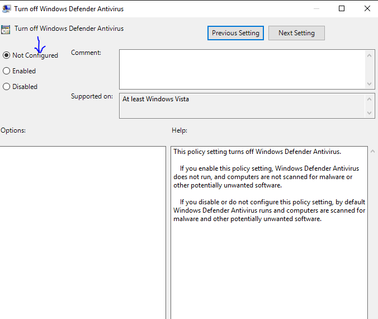Image resolution: width=378 pixels, height=319 pixels.
Task: Choose the Disabled radio option
Action: (x=7, y=87)
